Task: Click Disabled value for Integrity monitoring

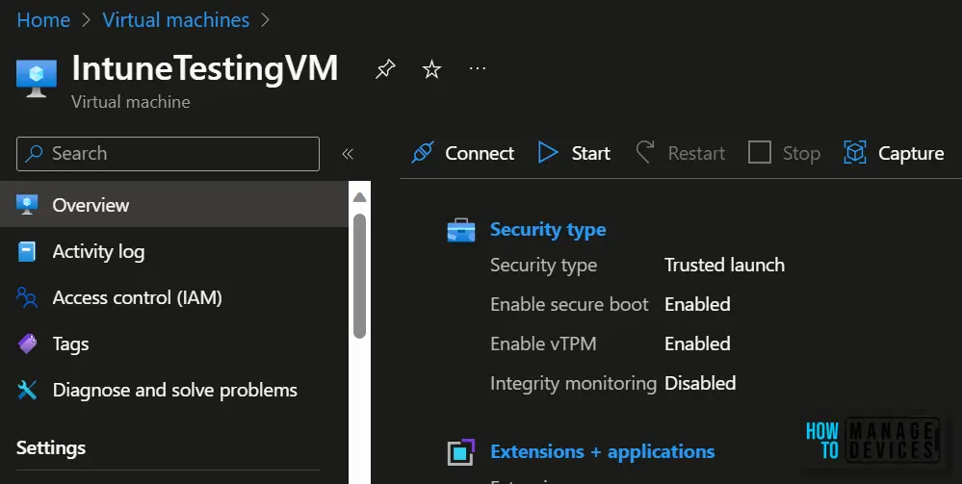Action: (700, 383)
